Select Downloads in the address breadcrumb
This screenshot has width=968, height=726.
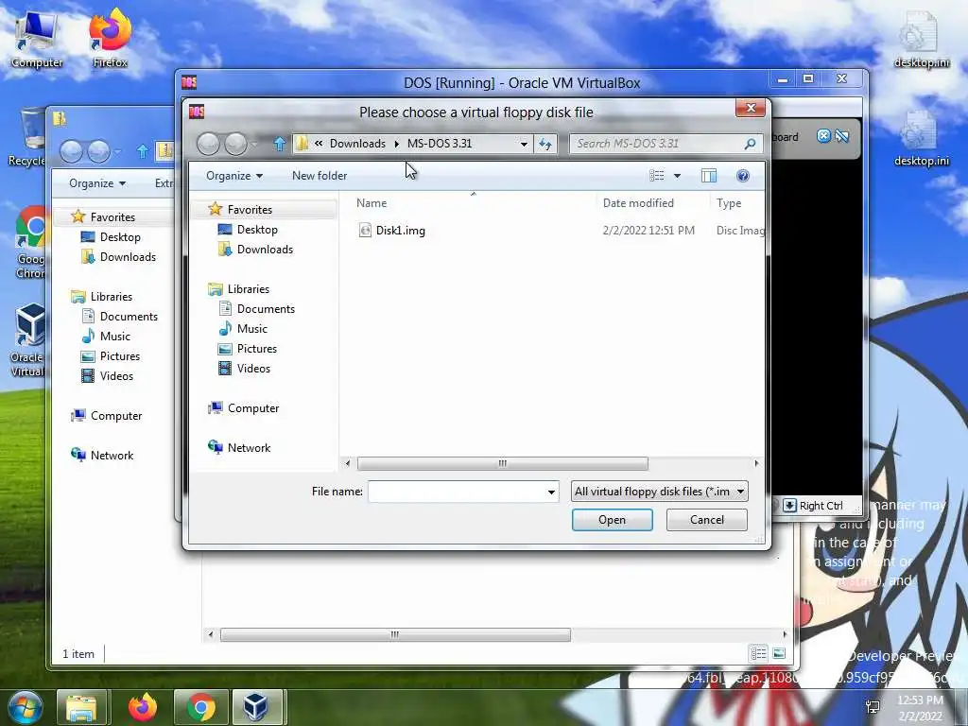[357, 144]
